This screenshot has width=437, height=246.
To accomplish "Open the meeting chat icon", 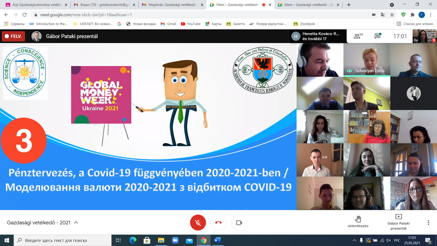I will (378, 36).
